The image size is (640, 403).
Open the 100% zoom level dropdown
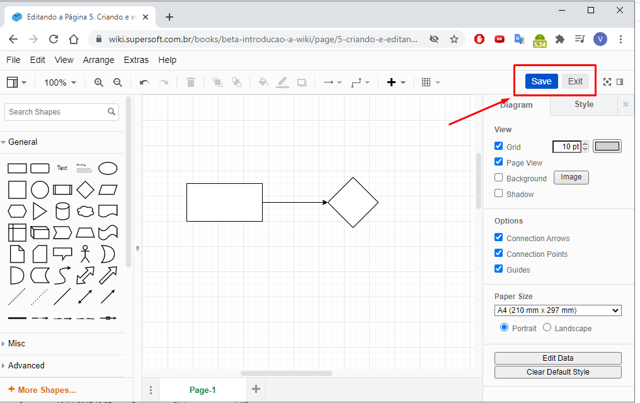point(60,82)
